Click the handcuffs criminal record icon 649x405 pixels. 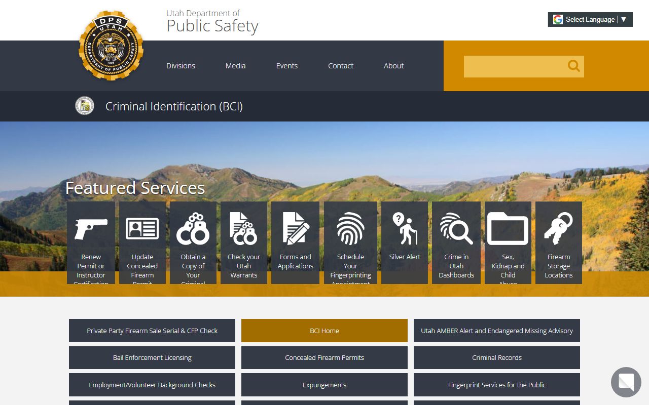pyautogui.click(x=193, y=229)
